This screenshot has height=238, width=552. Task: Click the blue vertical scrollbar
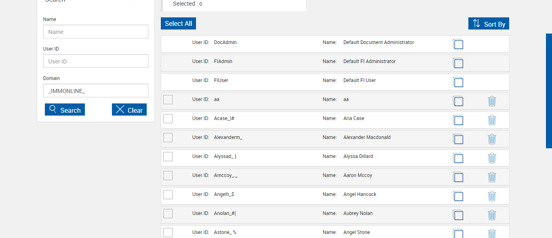click(549, 91)
